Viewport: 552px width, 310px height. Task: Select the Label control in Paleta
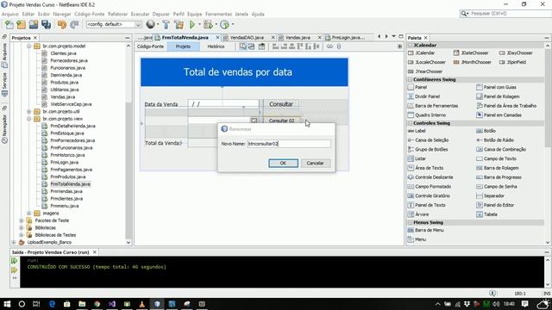417,130
